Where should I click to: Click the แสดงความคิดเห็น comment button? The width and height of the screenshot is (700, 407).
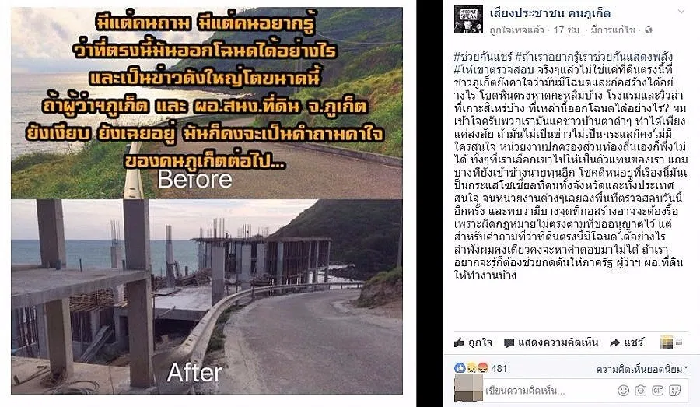click(551, 342)
